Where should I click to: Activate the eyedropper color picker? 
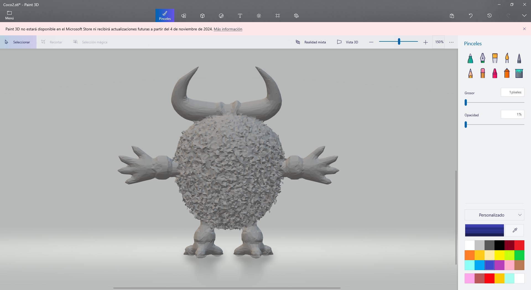(515, 230)
